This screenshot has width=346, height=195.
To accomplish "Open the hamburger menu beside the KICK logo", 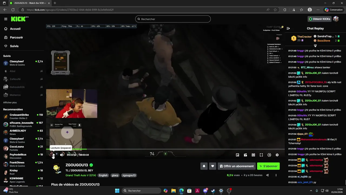I will 6,19.
